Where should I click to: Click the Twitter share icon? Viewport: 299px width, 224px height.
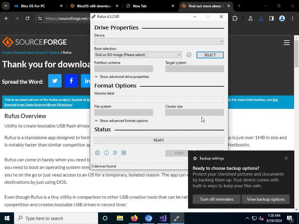pyautogui.click(x=55, y=81)
